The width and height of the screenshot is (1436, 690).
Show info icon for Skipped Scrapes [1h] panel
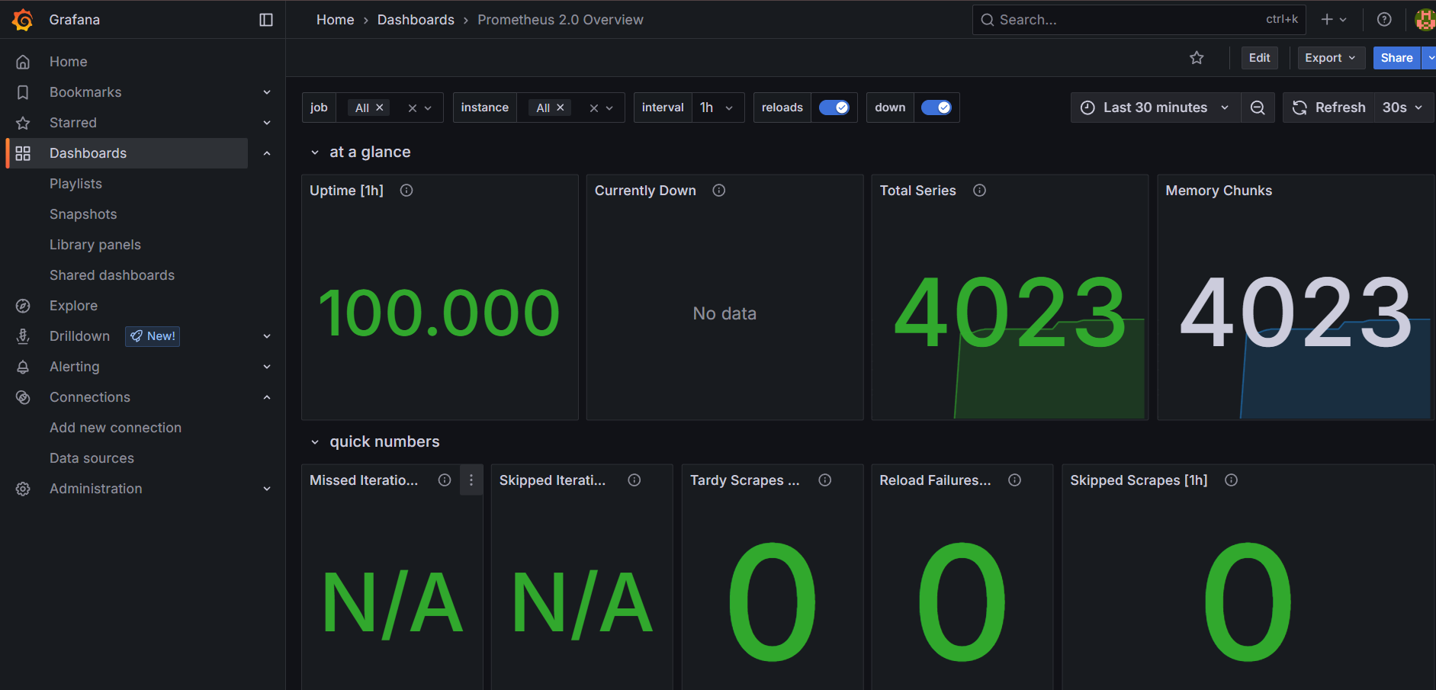coord(1232,480)
